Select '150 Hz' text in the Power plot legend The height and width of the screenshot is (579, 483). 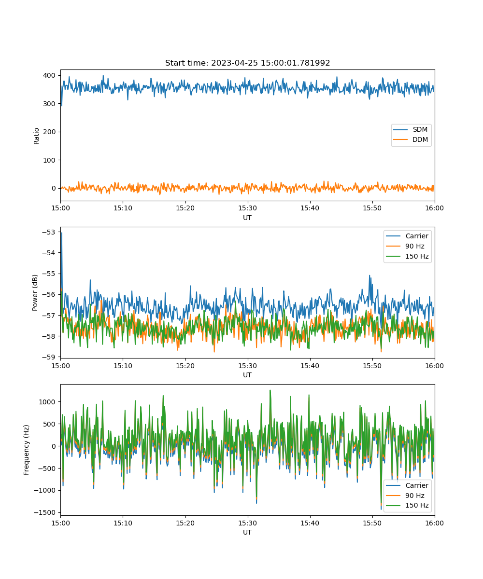417,256
